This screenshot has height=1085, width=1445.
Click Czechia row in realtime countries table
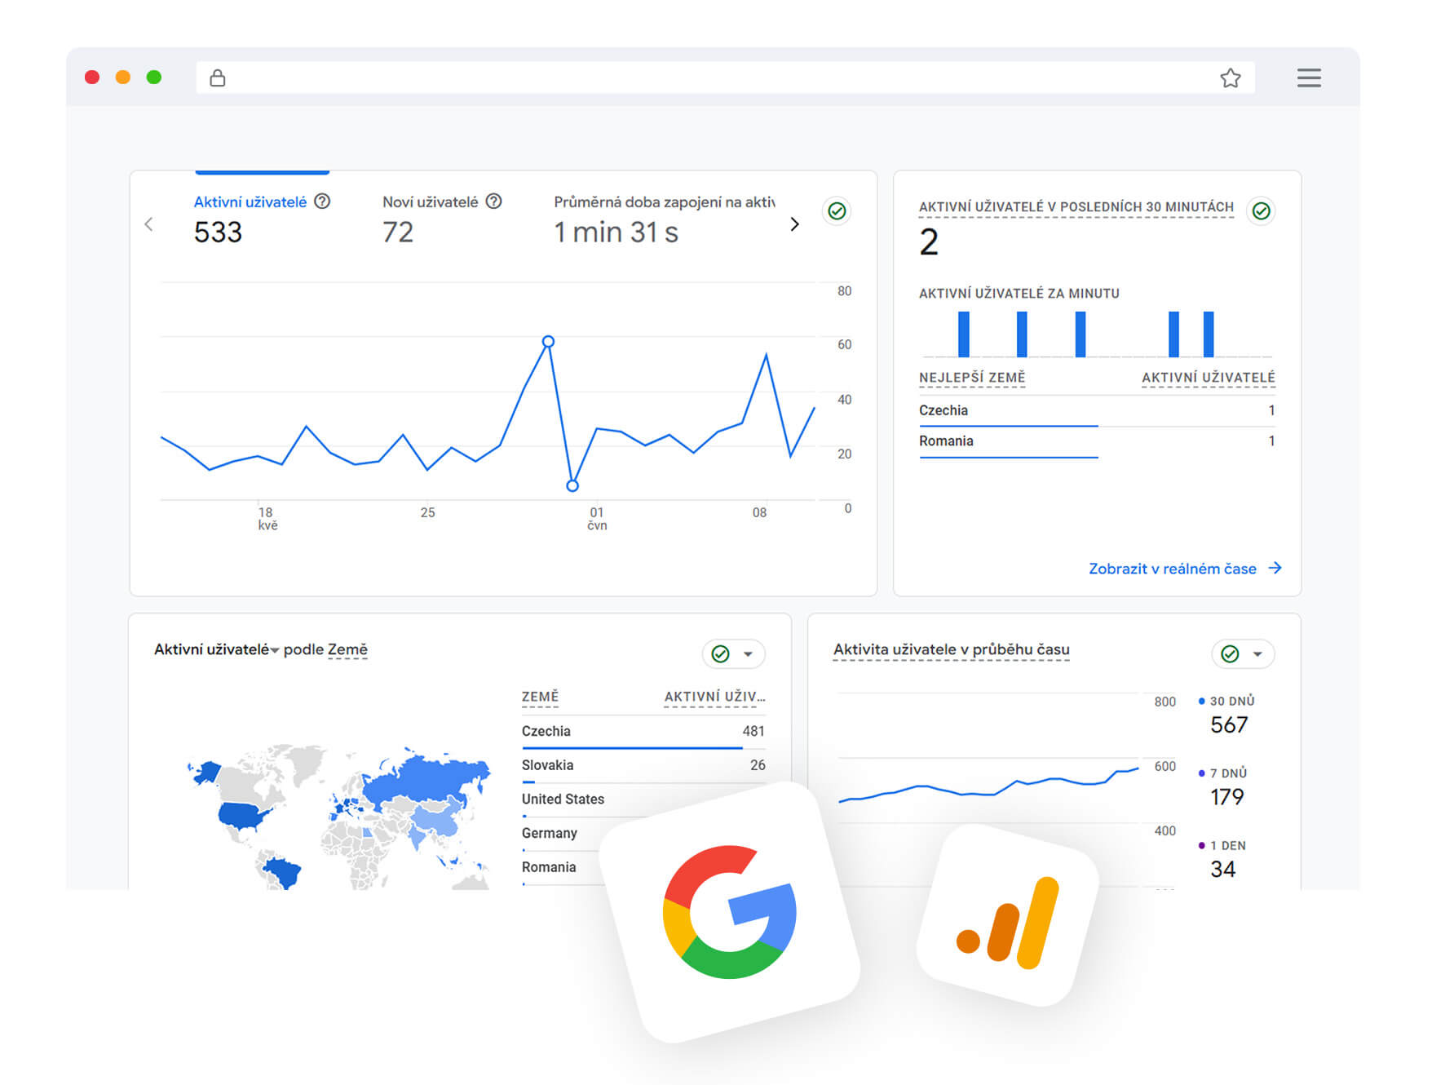point(1097,411)
